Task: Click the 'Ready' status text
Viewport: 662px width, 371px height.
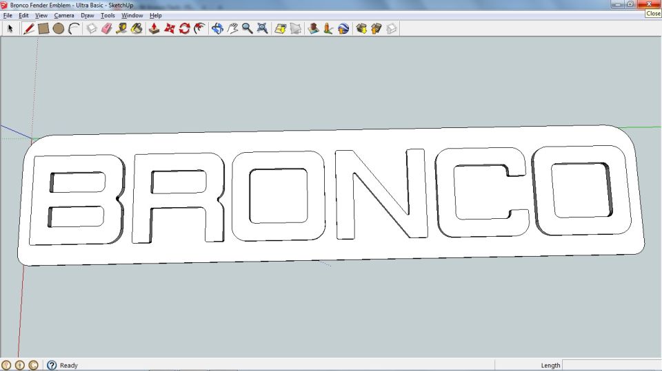Action: [x=69, y=365]
